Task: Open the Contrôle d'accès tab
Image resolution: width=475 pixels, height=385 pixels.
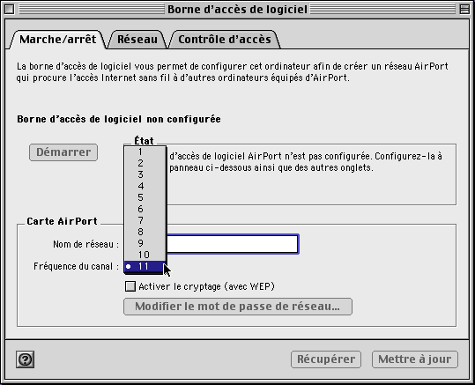Action: [x=225, y=40]
